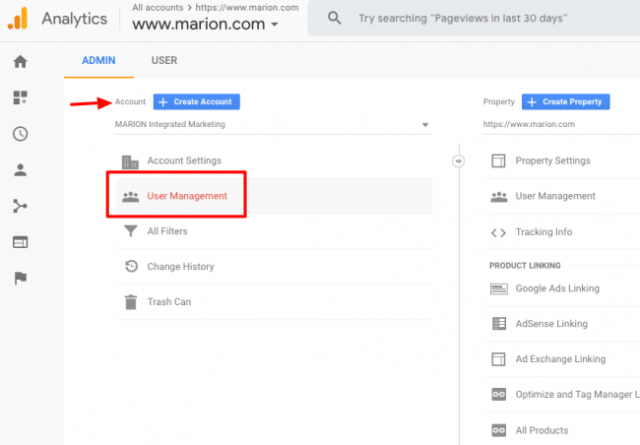Open Audience person icon in sidebar
Viewport: 640px width, 445px height.
click(x=20, y=169)
